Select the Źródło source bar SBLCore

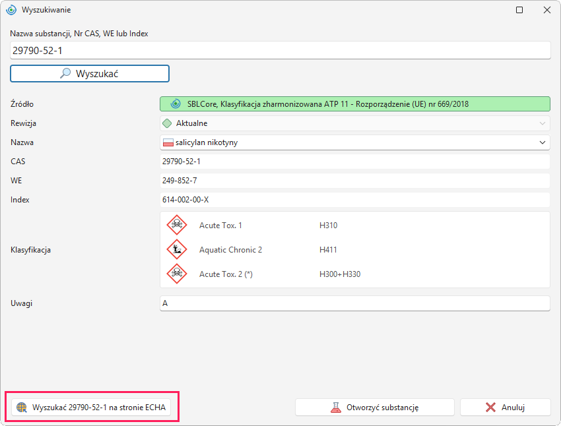tap(354, 104)
